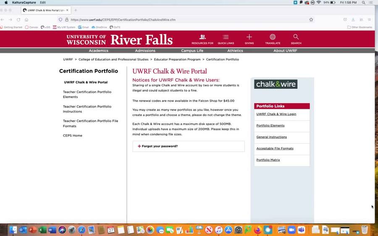The image size is (378, 236).
Task: Click the URL address bar
Action: (168, 20)
